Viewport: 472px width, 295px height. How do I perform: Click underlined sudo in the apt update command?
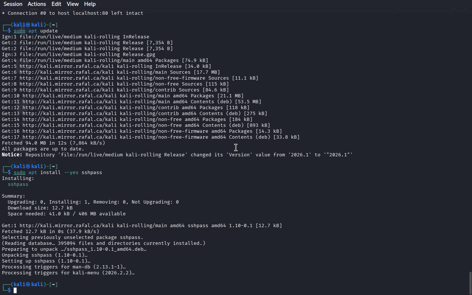[20, 31]
